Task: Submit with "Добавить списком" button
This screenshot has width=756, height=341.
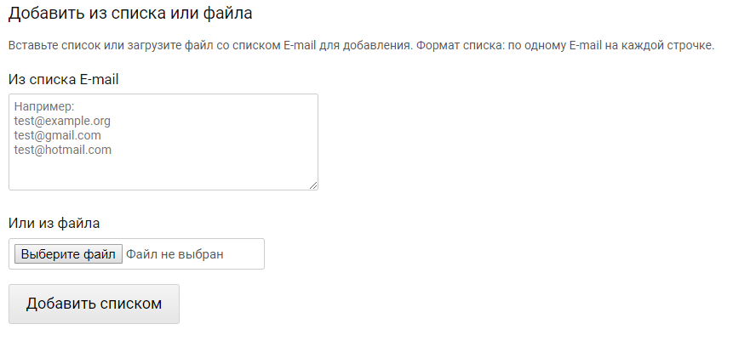Action: click(x=94, y=304)
